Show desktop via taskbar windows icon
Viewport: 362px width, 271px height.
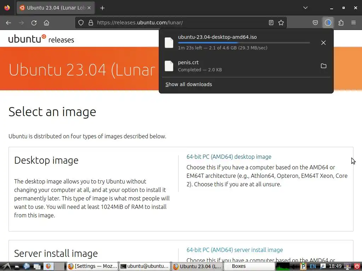point(37,266)
